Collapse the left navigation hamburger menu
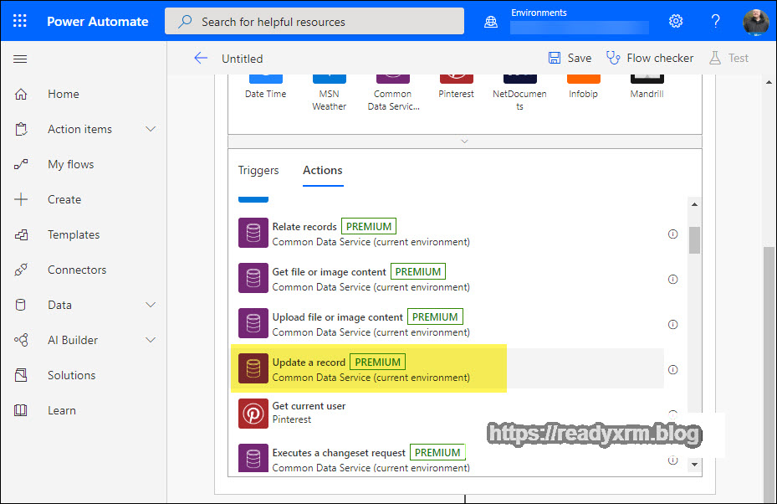 [21, 59]
